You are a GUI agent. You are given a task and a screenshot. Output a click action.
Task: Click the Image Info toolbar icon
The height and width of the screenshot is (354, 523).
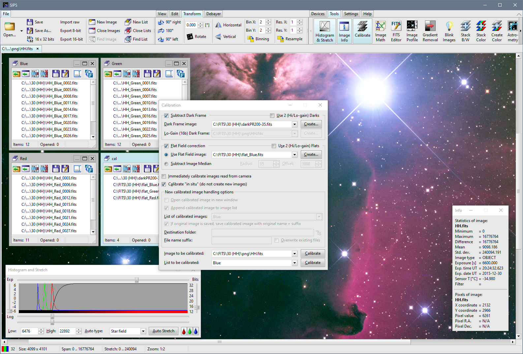click(344, 31)
